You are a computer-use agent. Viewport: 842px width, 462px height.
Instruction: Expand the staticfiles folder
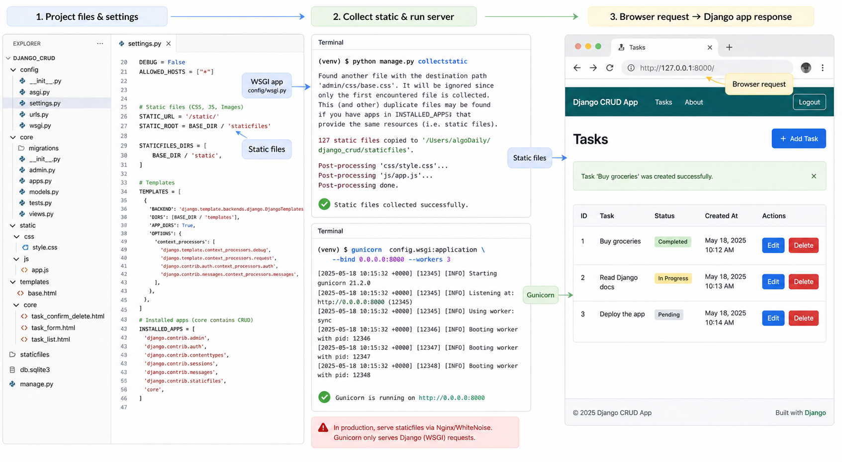pyautogui.click(x=34, y=355)
